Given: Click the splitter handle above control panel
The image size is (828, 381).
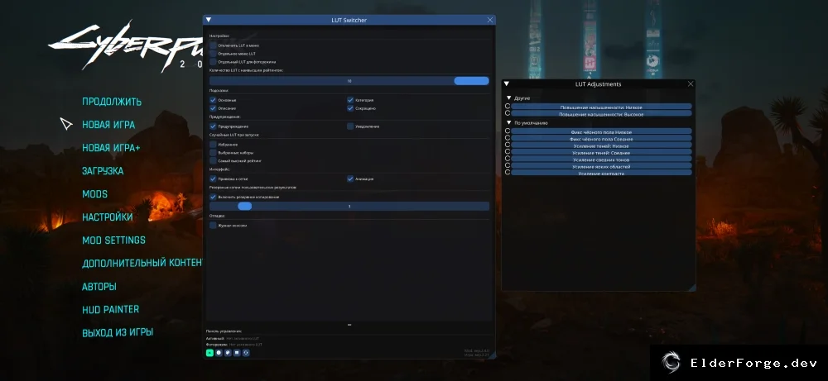Looking at the screenshot, I should [x=349, y=325].
